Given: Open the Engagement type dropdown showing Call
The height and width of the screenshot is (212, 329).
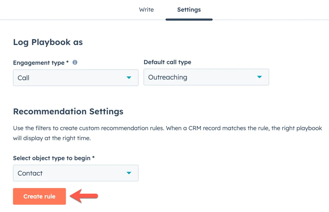Looking at the screenshot, I should [x=75, y=78].
